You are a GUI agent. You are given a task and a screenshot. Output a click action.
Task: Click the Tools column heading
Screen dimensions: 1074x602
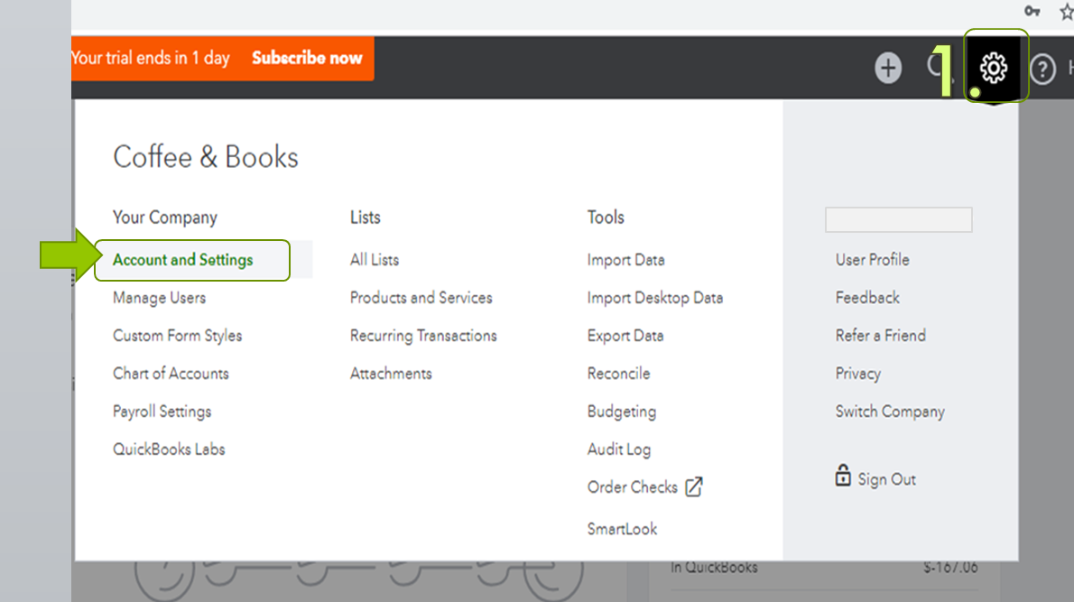coord(606,218)
